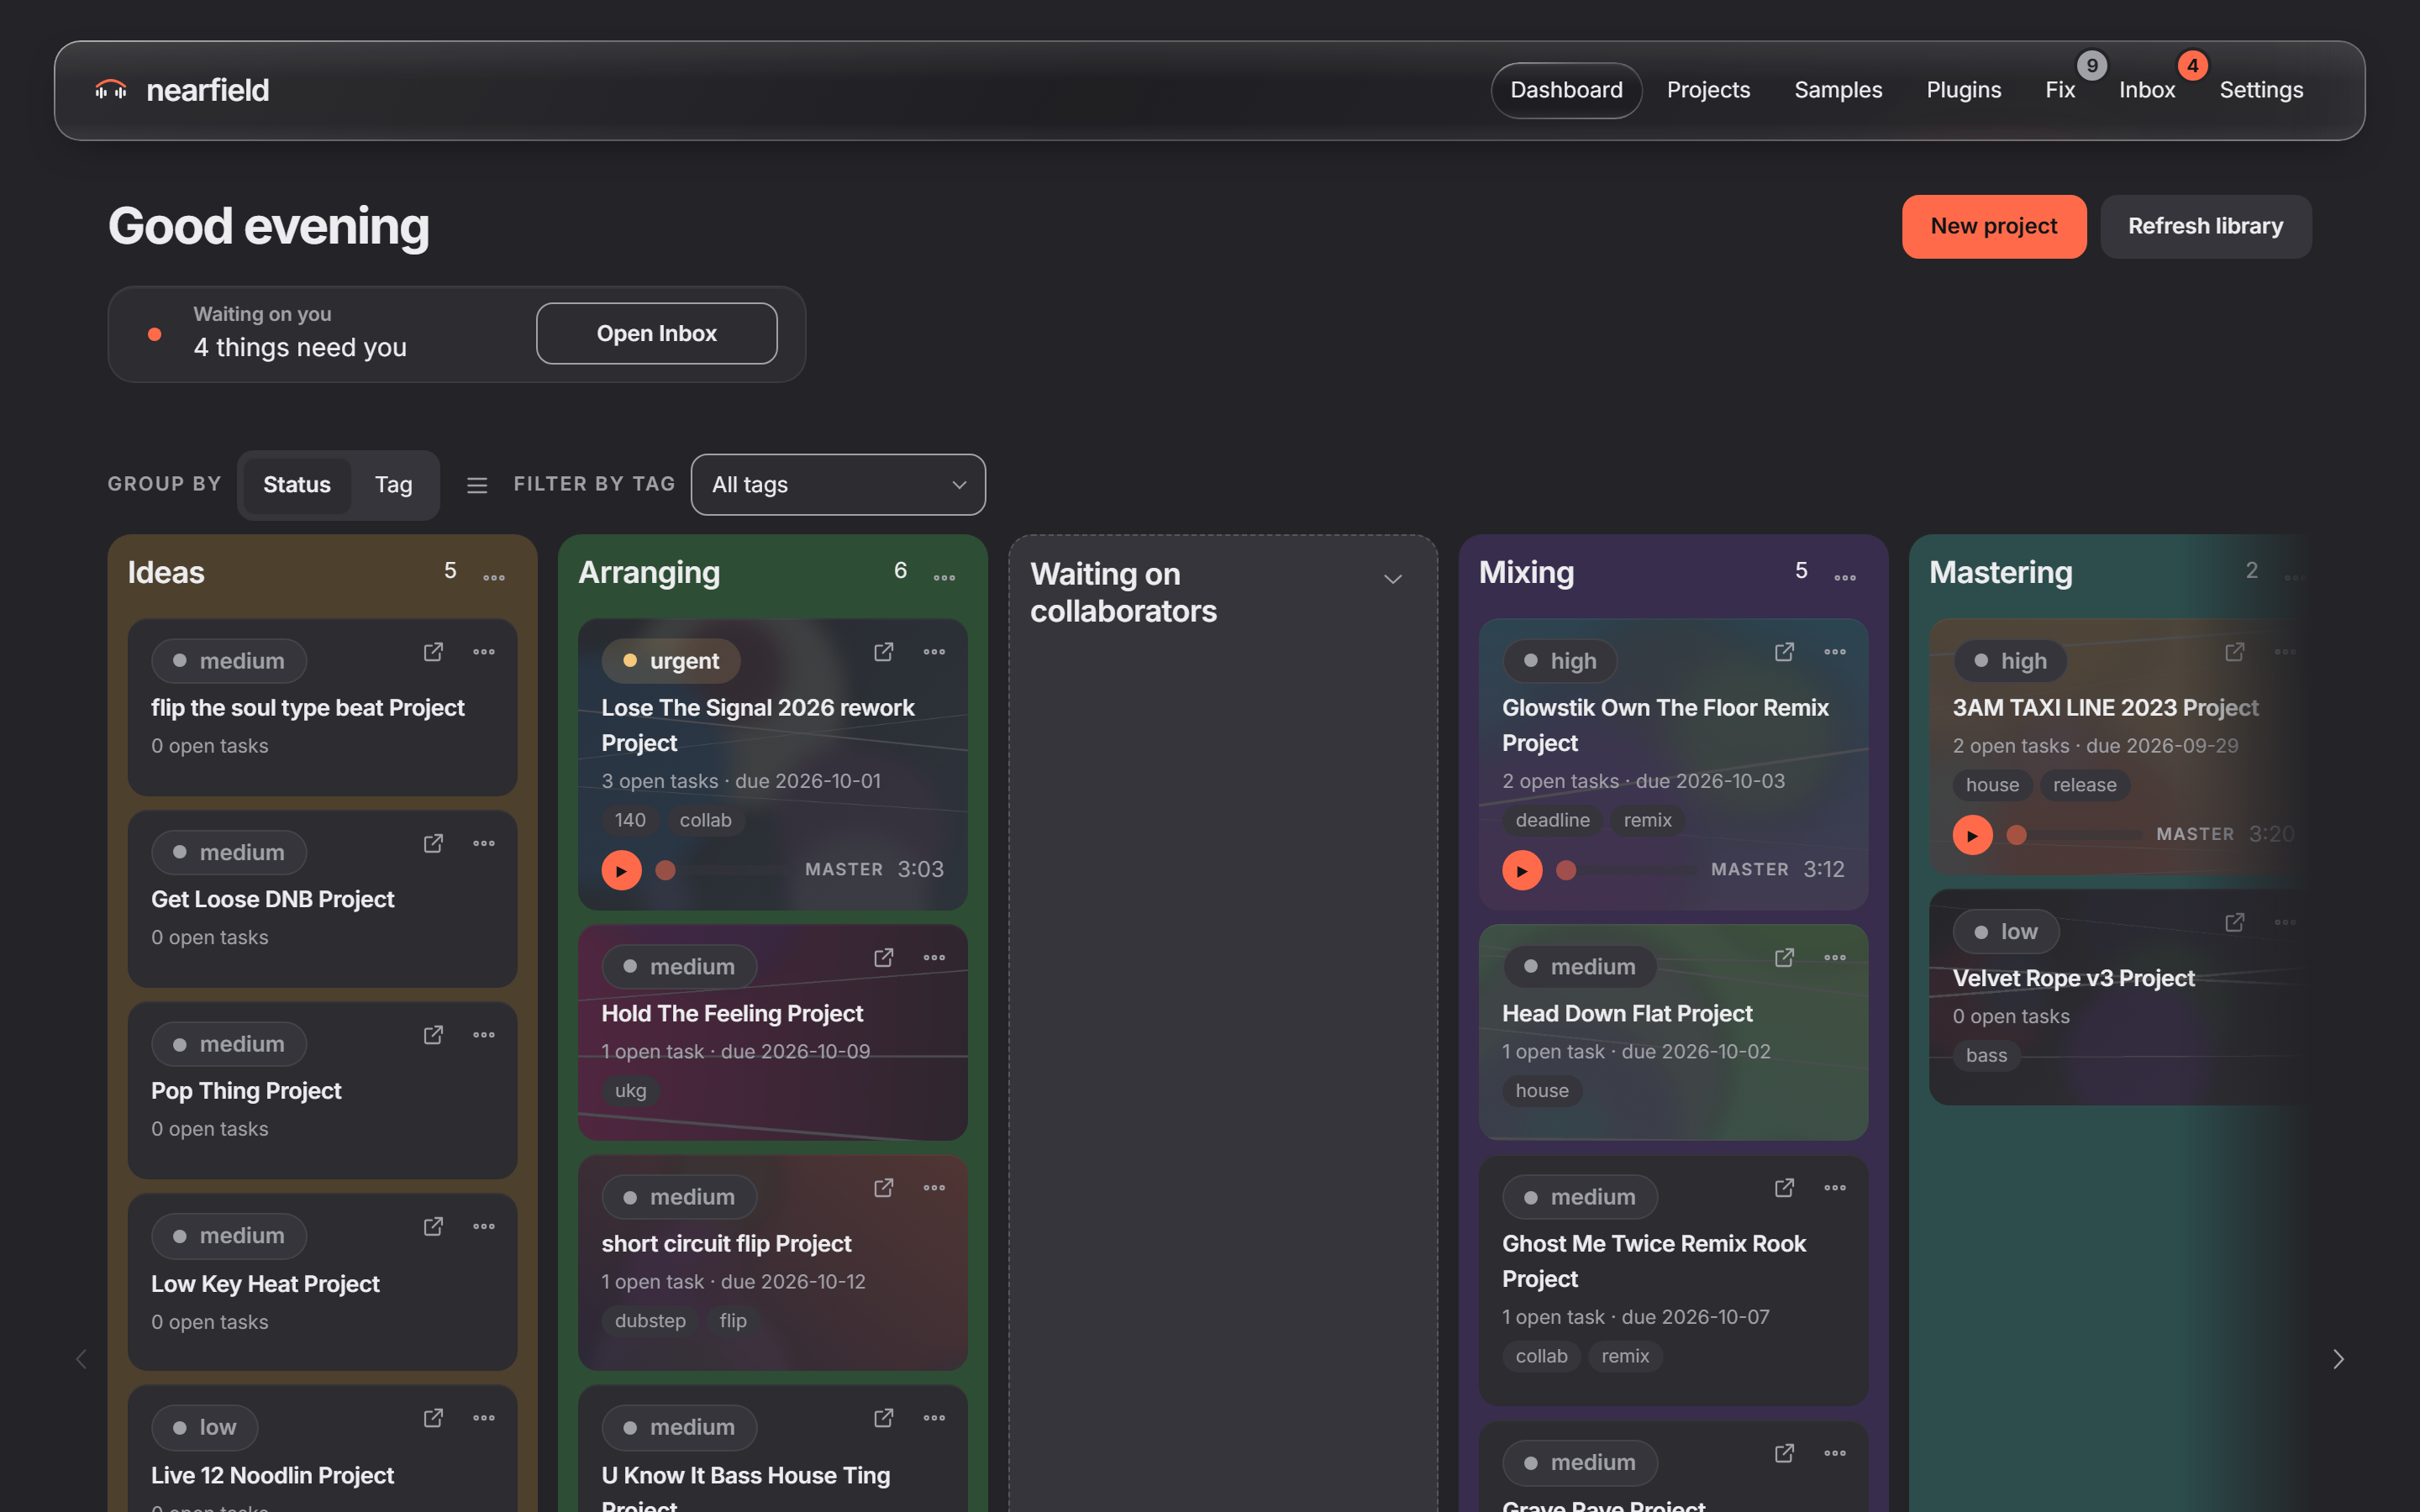Click the Open Inbox button
This screenshot has height=1512, width=2420.
(x=656, y=334)
